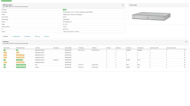Screen dimensions: 190x106
Task: Edit the GigabitEthernet0/1/3 interface row
Action: [185, 62]
